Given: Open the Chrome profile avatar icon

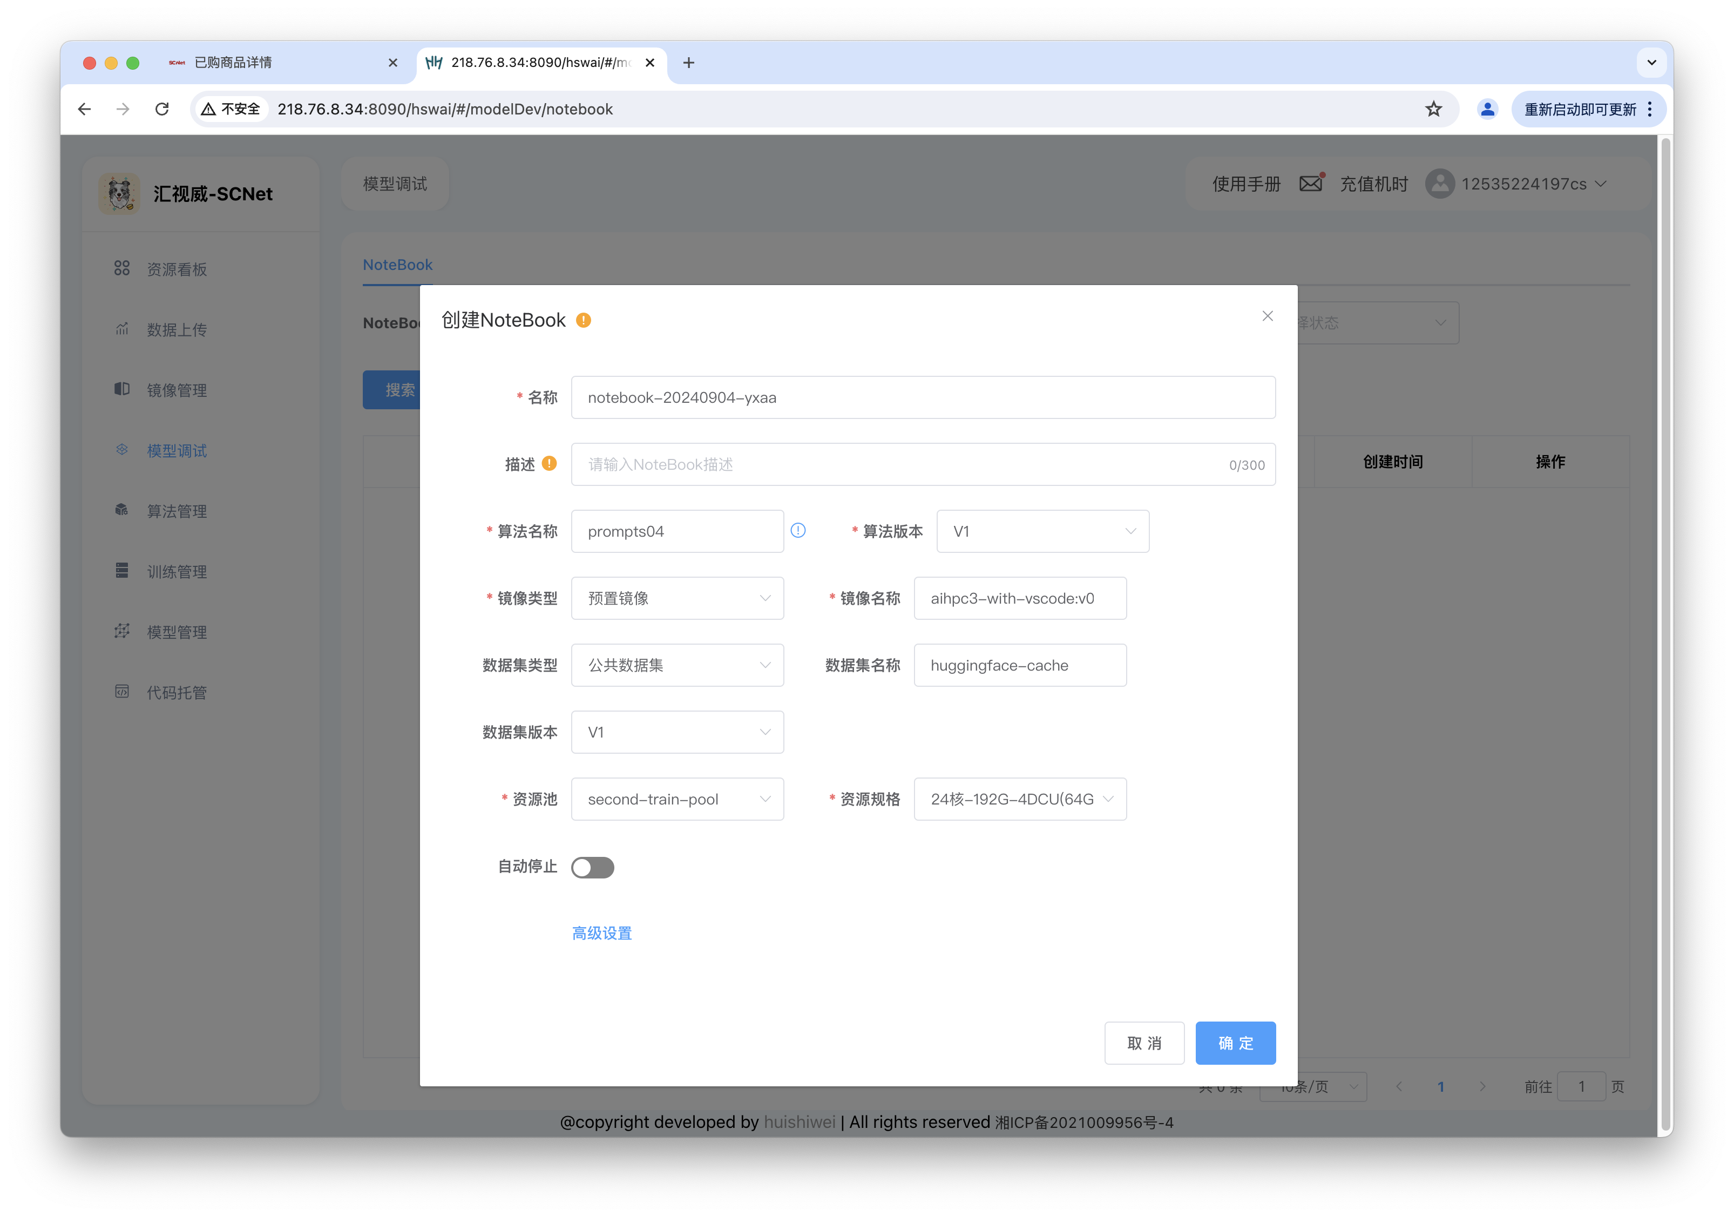Looking at the screenshot, I should click(1486, 109).
